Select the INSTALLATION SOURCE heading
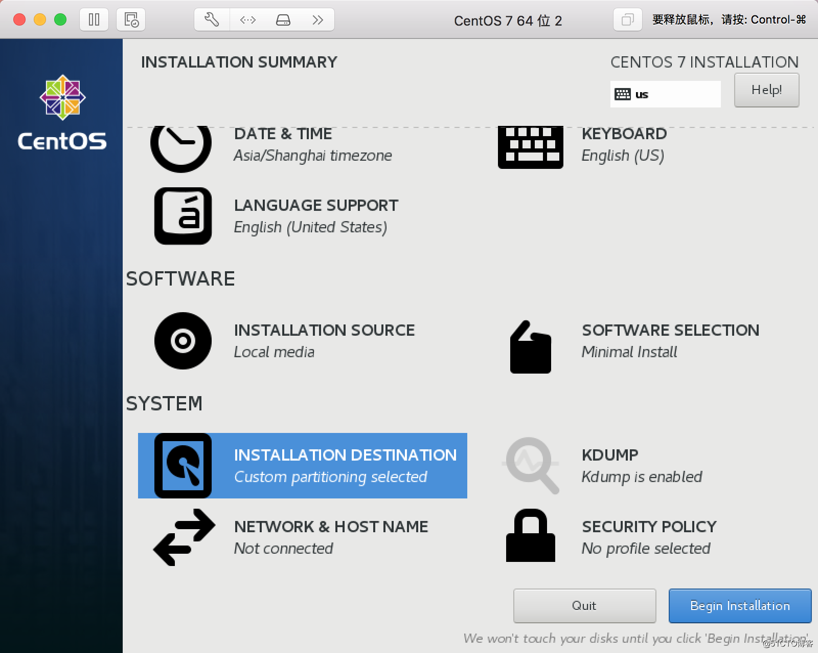Screen dimensions: 818x653 [324, 330]
